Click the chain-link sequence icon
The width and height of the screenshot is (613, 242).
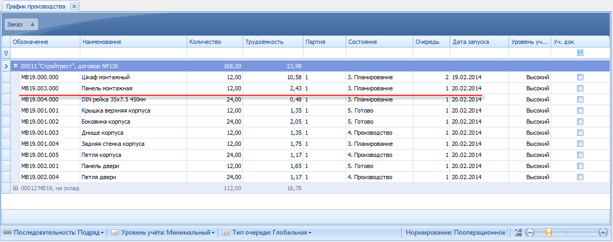tap(7, 232)
